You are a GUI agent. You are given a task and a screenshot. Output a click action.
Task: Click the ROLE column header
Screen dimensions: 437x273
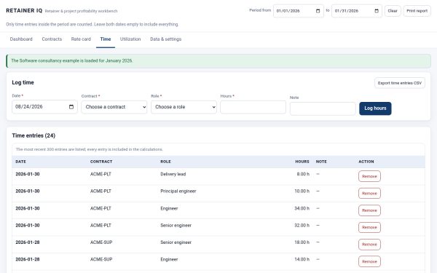point(165,162)
